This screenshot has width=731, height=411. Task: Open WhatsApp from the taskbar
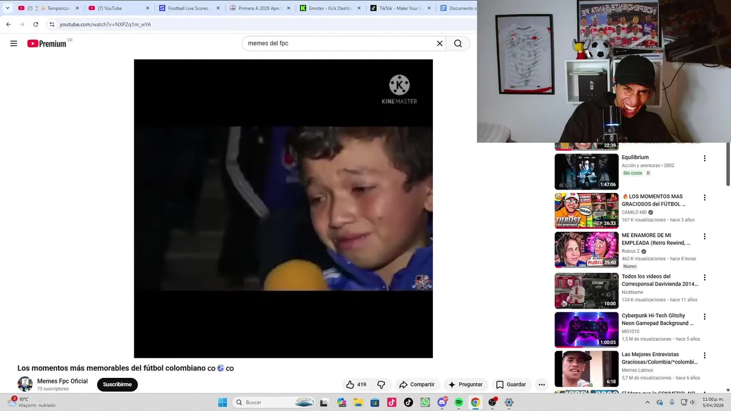[x=425, y=402]
